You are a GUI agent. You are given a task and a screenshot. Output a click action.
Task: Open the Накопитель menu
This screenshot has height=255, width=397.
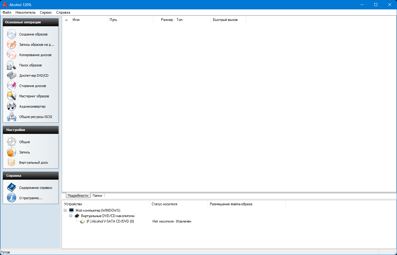pyautogui.click(x=26, y=12)
